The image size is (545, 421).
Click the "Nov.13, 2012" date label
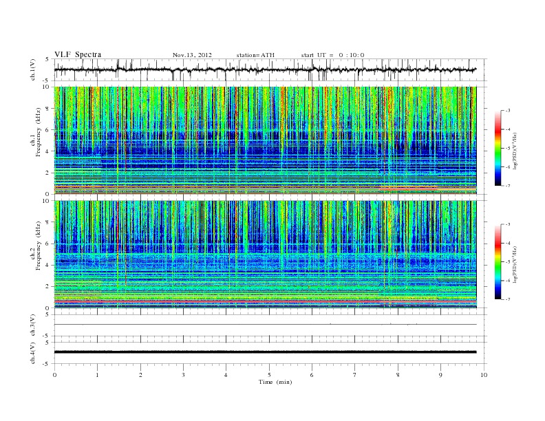pos(192,55)
